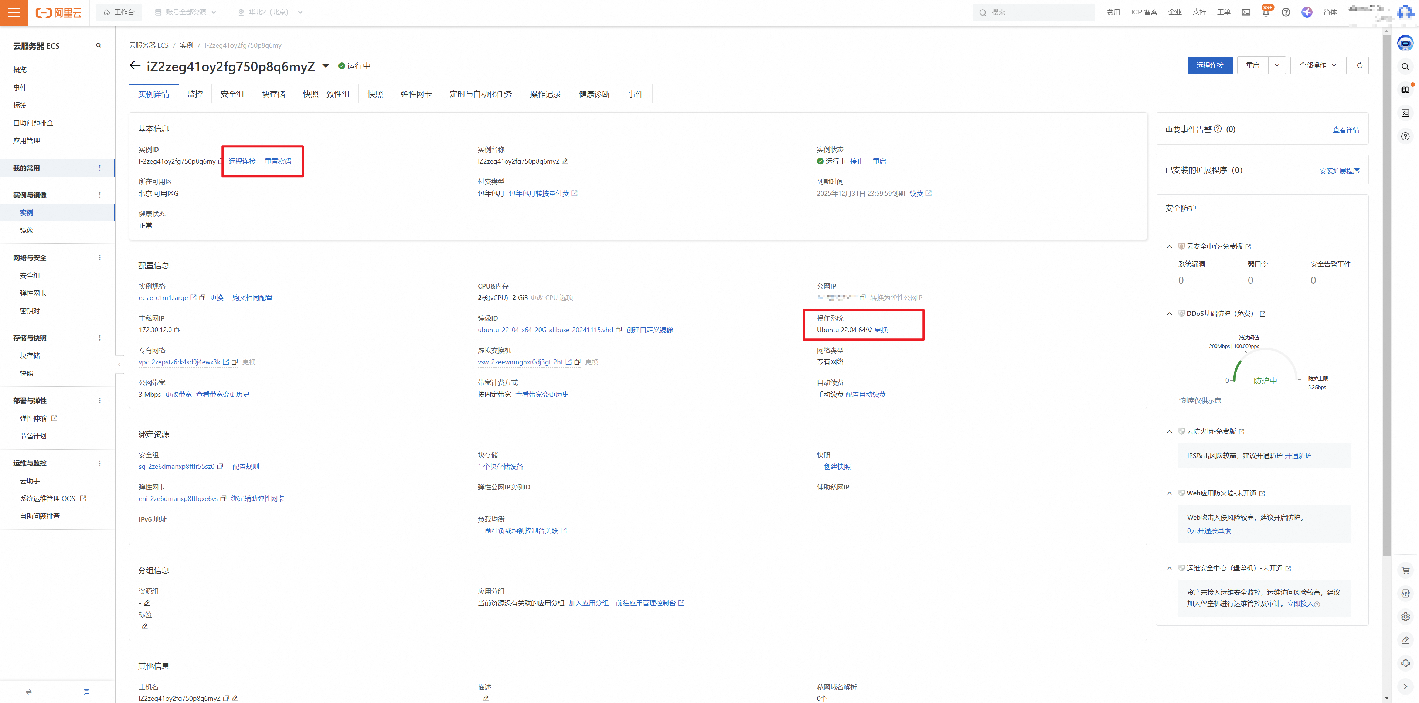The image size is (1419, 703).
Task: Click the 更改带宽 link
Action: coord(178,394)
